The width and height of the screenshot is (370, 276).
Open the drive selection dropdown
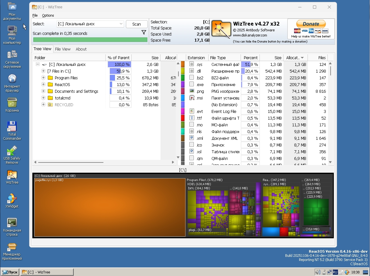coord(122,24)
